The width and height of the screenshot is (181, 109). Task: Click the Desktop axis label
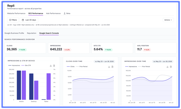[34, 101]
